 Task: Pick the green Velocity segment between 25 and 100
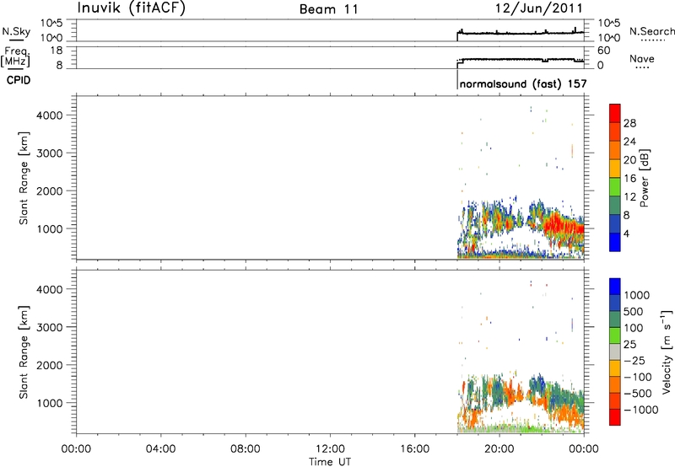tap(615, 335)
